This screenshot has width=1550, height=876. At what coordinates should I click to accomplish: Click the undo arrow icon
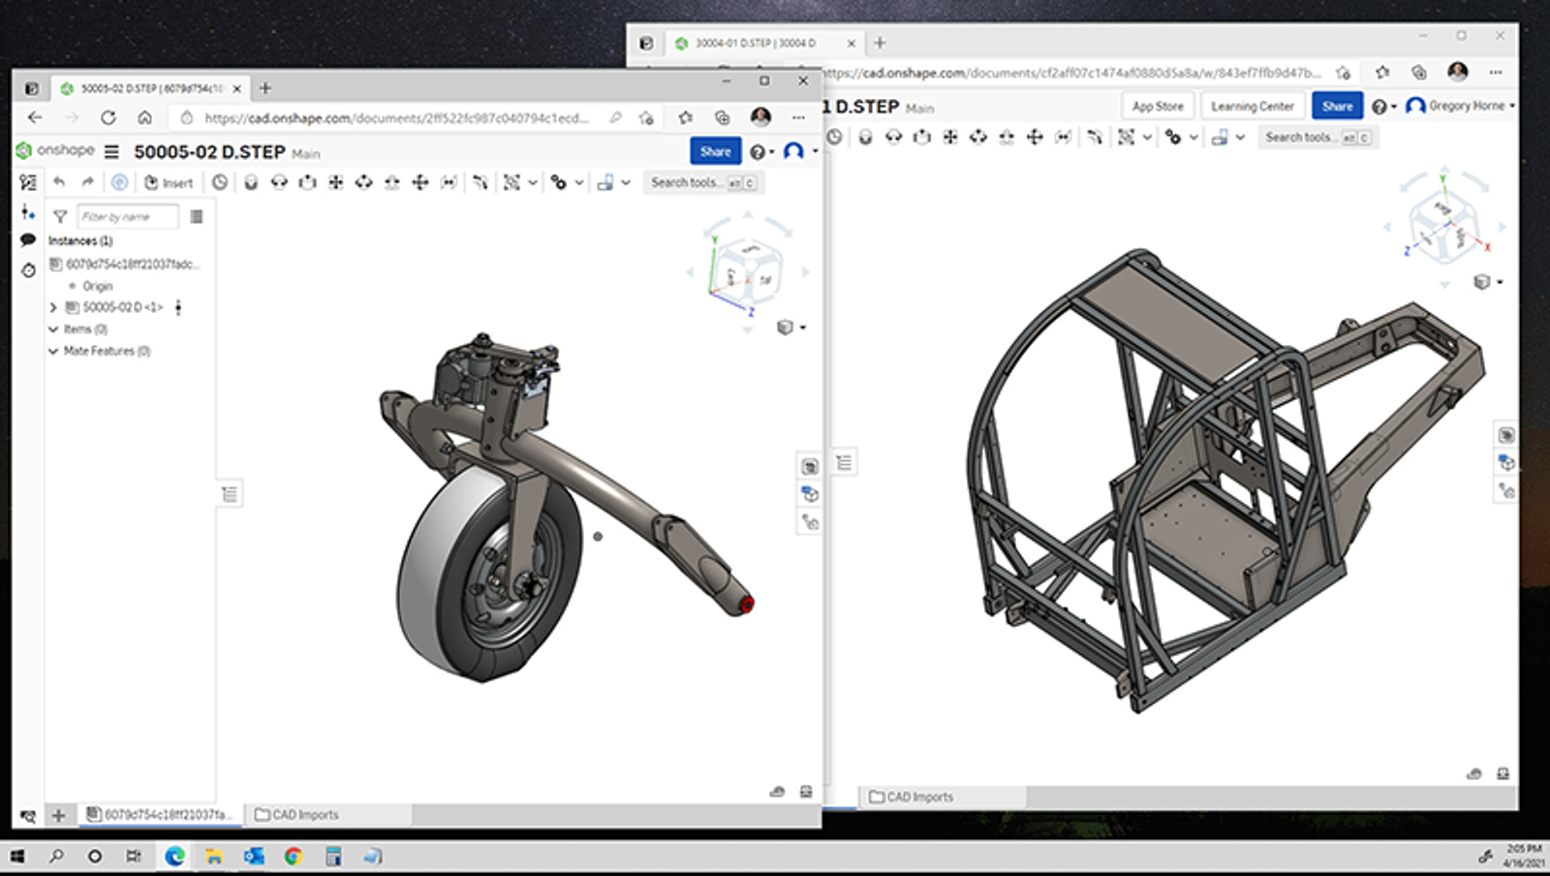point(58,181)
